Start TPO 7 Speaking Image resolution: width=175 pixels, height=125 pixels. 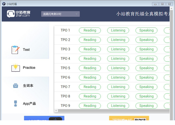click(x=146, y=87)
